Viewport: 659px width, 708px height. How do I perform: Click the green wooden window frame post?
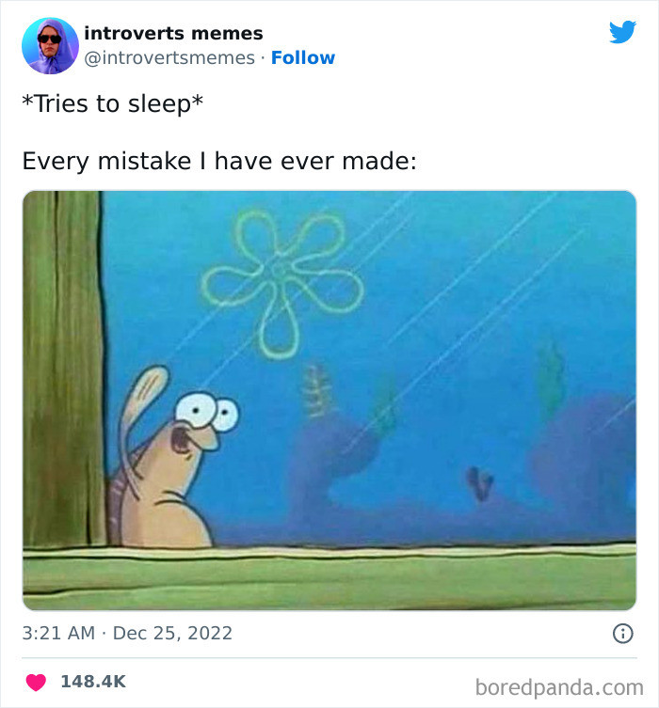coord(62,367)
